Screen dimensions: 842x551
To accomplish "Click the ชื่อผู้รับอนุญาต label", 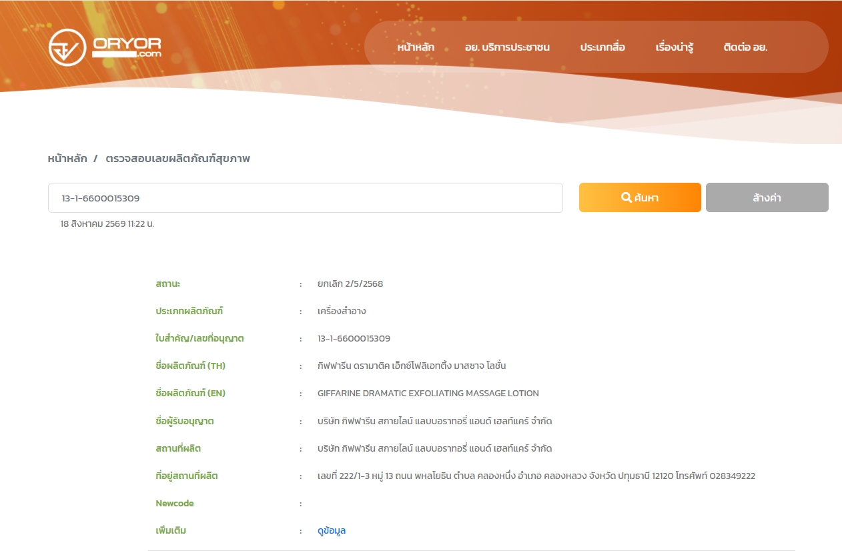I will pos(185,421).
